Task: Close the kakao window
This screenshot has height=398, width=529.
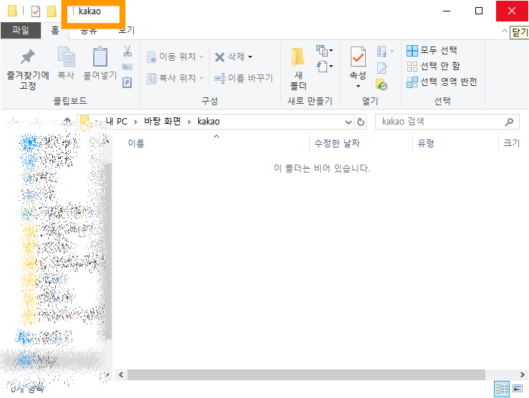Action: (x=512, y=11)
